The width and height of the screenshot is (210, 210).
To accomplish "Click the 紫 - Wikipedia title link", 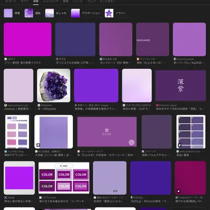I will point(47,109).
